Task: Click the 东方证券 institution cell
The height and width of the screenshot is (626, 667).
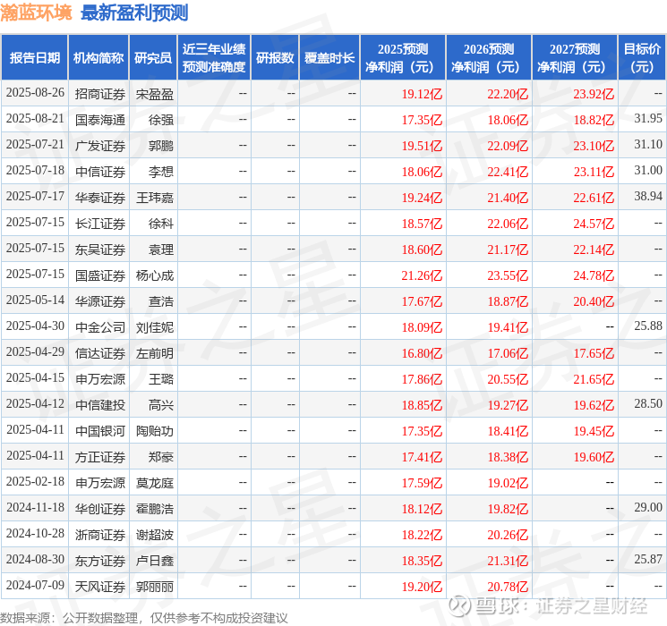Action: click(x=100, y=560)
